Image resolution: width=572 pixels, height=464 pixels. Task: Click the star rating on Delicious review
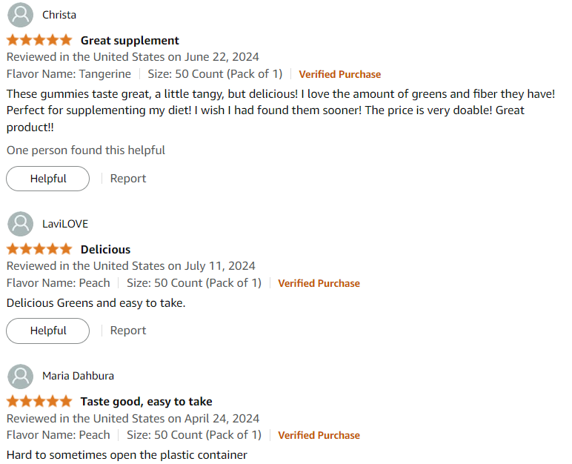pyautogui.click(x=39, y=249)
